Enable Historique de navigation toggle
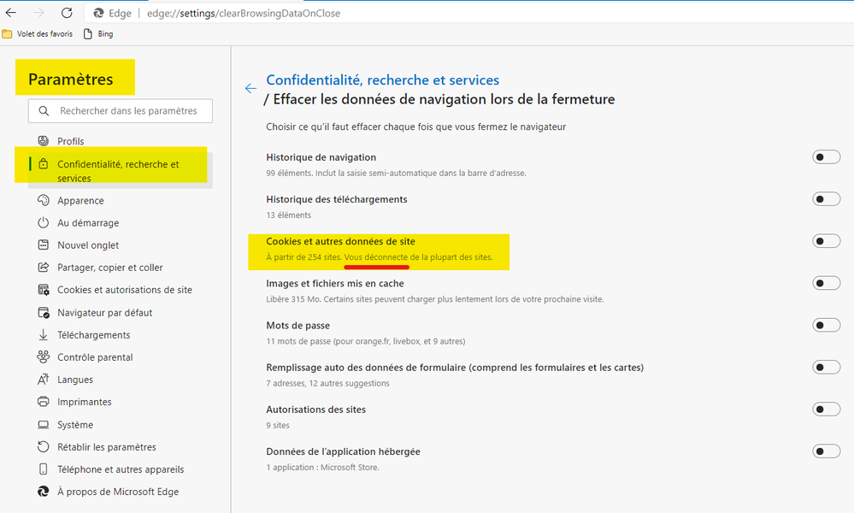Image resolution: width=854 pixels, height=513 pixels. (x=826, y=157)
